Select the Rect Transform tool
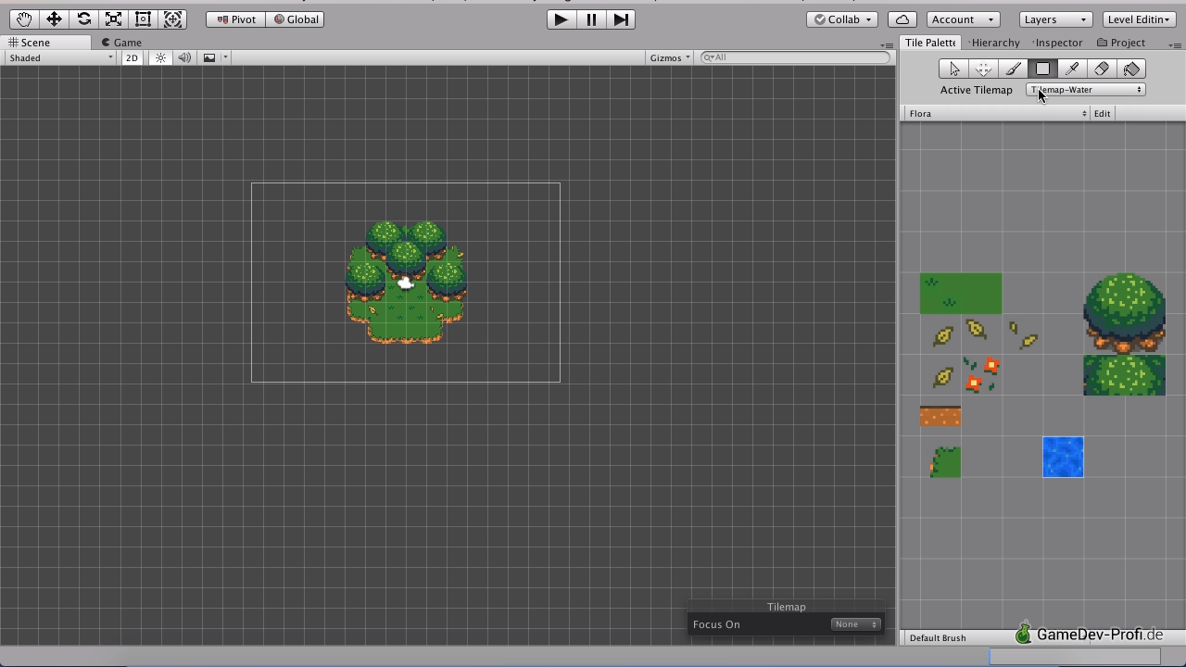1186x667 pixels. [143, 19]
